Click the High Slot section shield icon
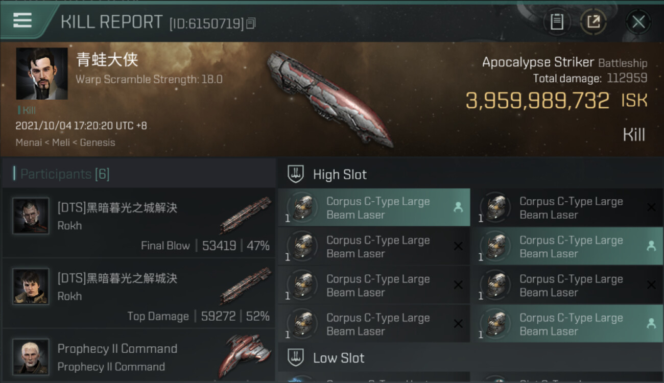This screenshot has height=383, width=664. click(296, 174)
